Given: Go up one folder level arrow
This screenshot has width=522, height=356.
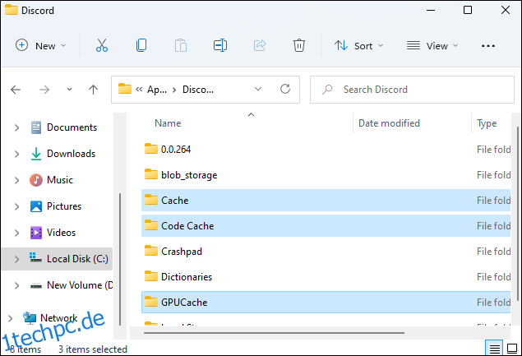Looking at the screenshot, I should pyautogui.click(x=93, y=90).
